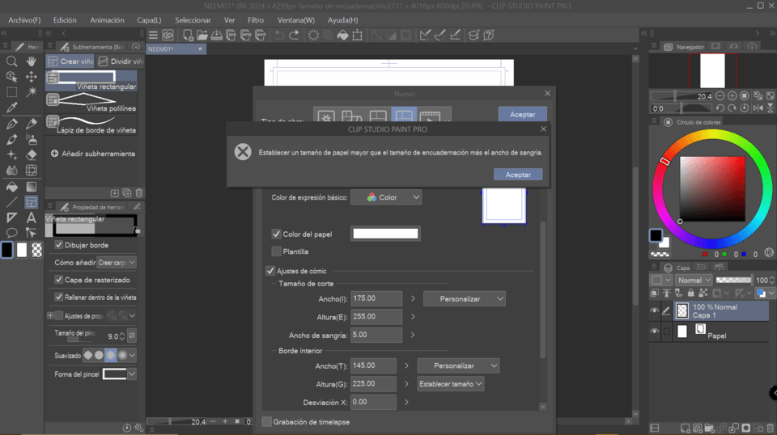777x435 pixels.
Task: Click Aceptar in the error message dialog
Action: [x=518, y=175]
